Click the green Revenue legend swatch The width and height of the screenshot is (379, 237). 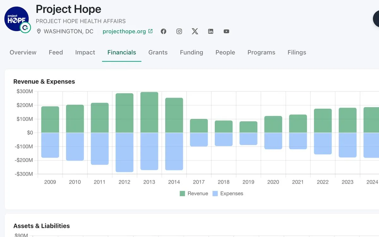point(182,193)
